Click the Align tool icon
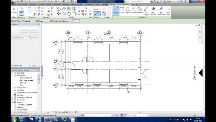The width and height of the screenshot is (216, 122). tap(59, 9)
